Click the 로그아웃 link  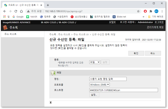point(159,22)
